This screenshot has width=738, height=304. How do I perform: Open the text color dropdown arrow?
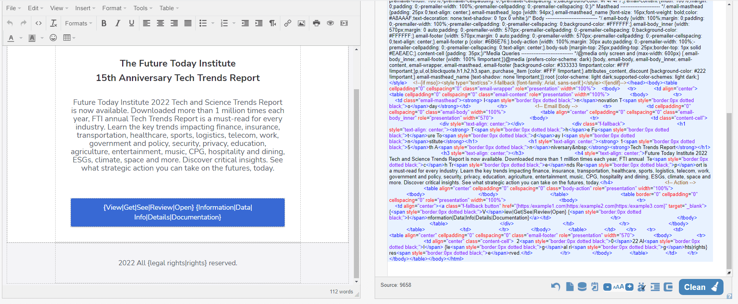21,38
